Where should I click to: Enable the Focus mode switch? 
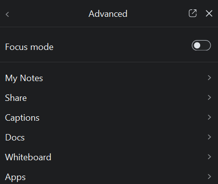coord(201,46)
